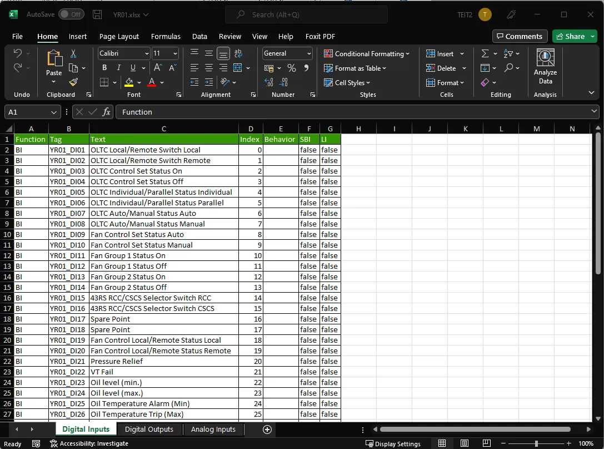Click the Increase Decimal icon
The image size is (604, 449).
click(x=269, y=82)
